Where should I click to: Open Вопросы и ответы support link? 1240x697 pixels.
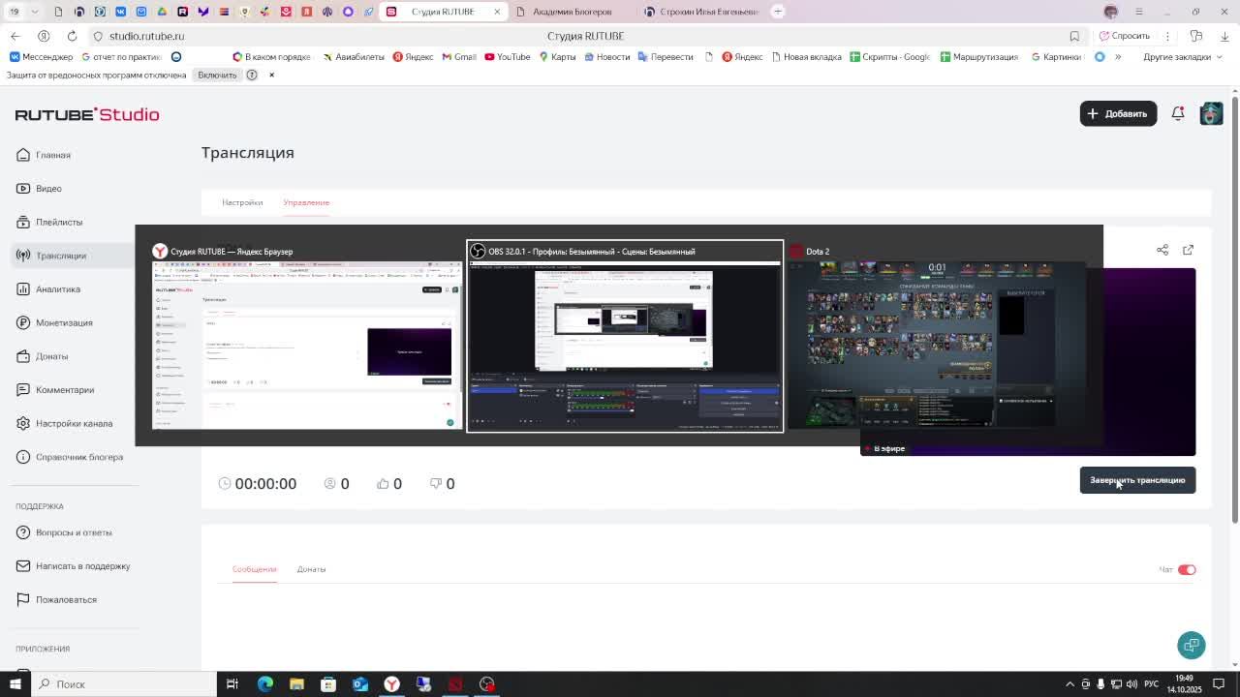click(x=64, y=532)
